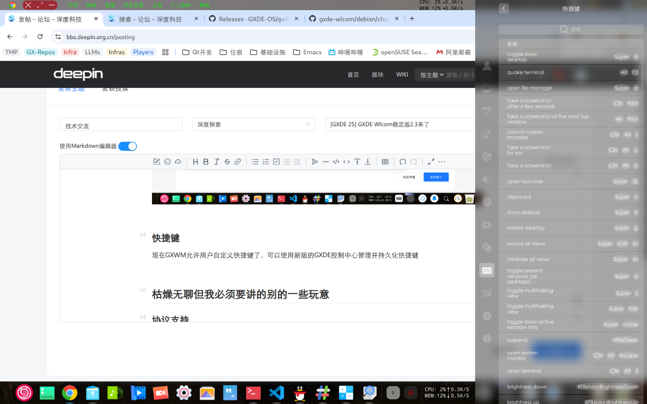Select the keyboard shortcuts icon in sidebar

tap(487, 270)
